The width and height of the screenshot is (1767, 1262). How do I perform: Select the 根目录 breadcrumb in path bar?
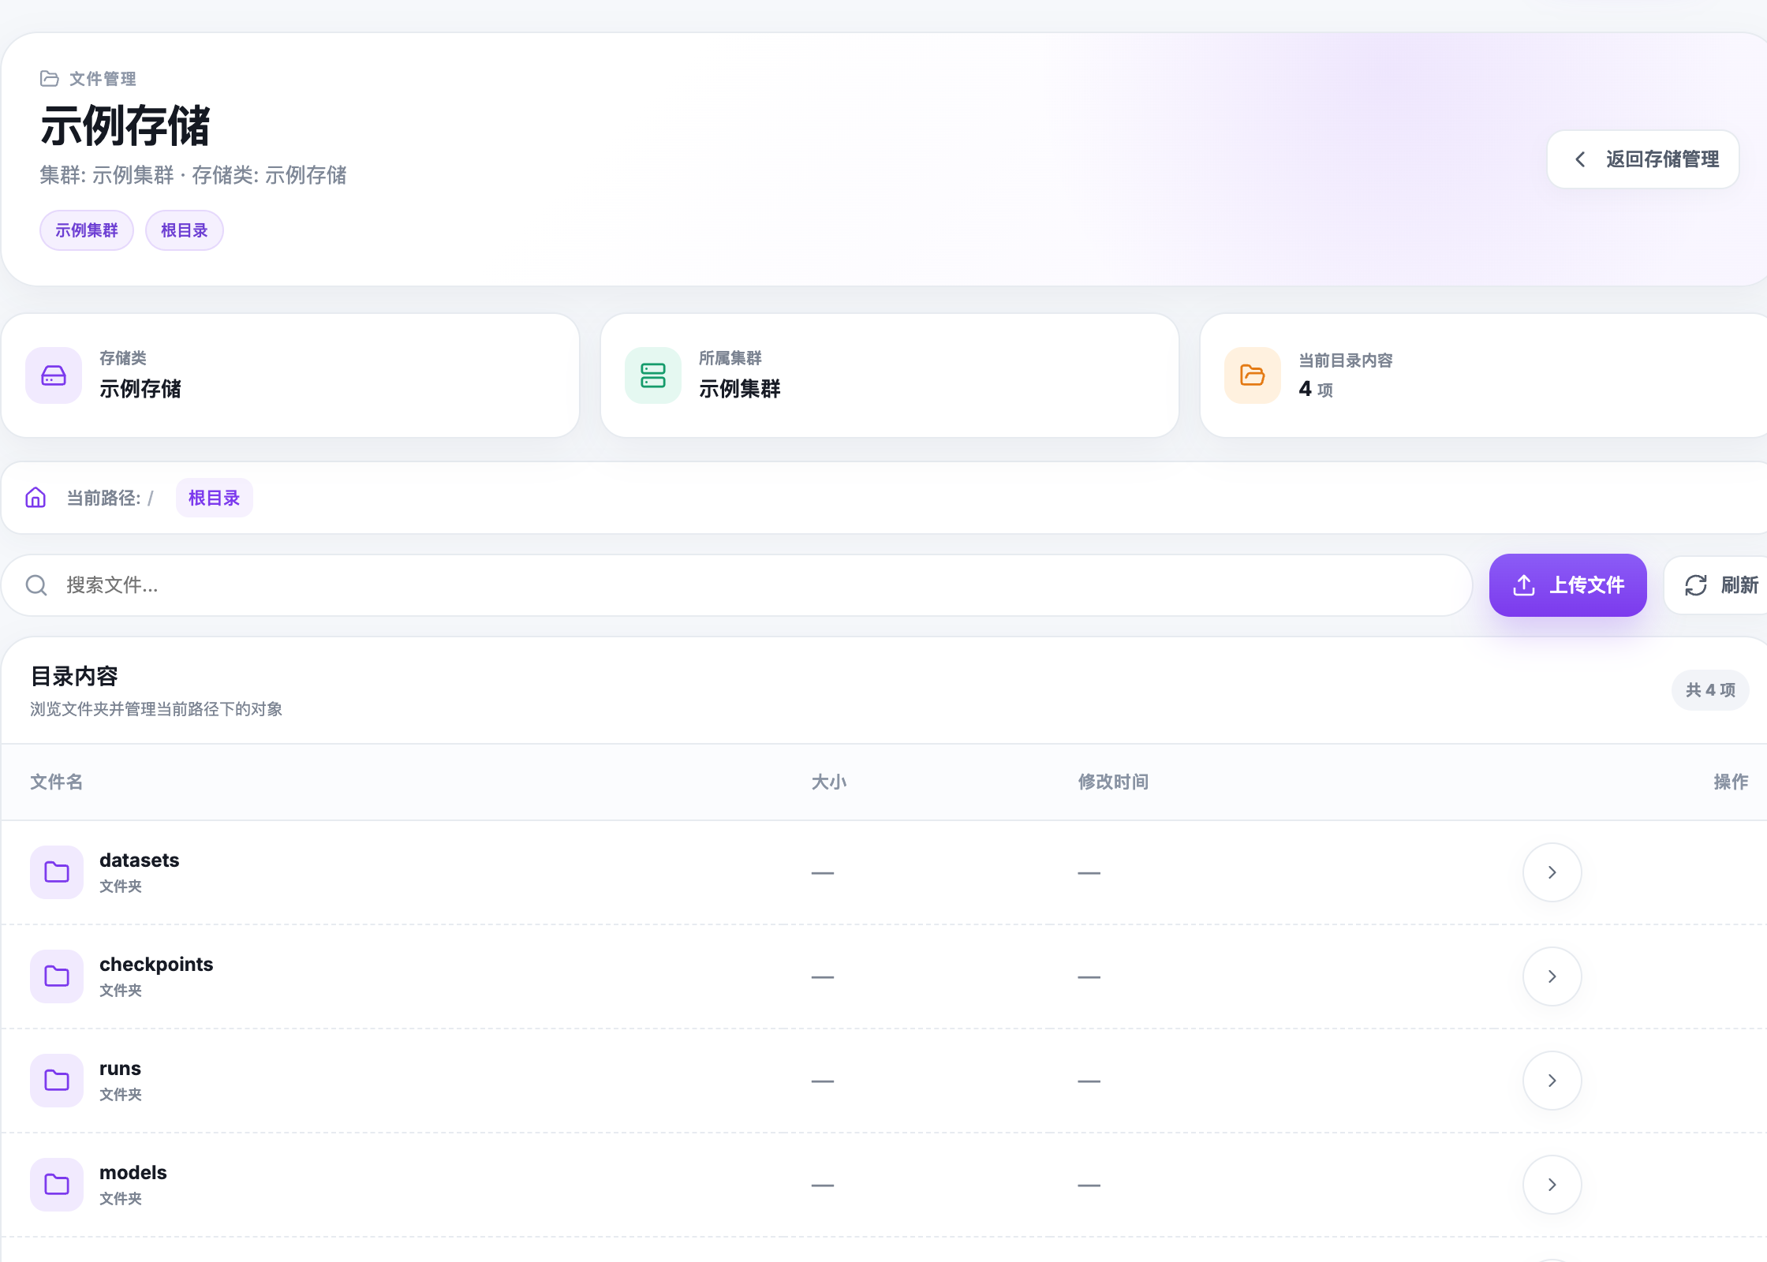pos(215,498)
